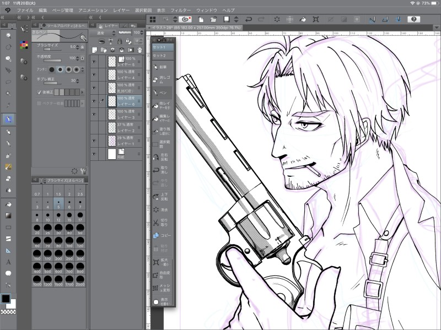This screenshot has height=330, width=441.
Task: Open the color set palette icon
Action: click(x=24, y=45)
